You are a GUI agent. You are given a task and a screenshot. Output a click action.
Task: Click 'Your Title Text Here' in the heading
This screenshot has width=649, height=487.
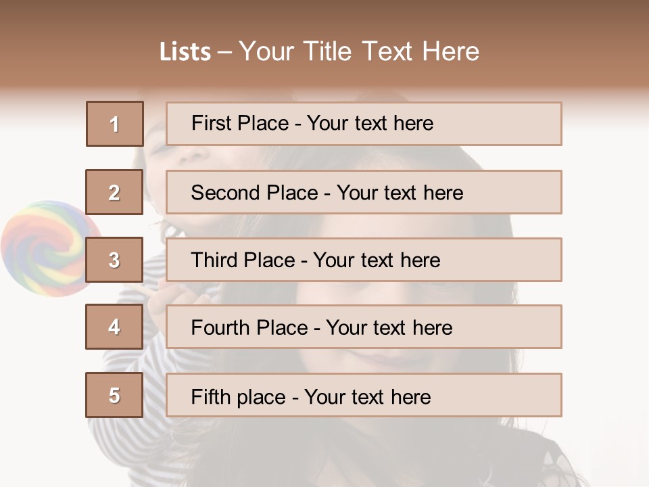pos(359,51)
